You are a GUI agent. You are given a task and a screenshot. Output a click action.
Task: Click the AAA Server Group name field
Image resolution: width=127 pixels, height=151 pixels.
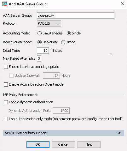click(x=76, y=15)
